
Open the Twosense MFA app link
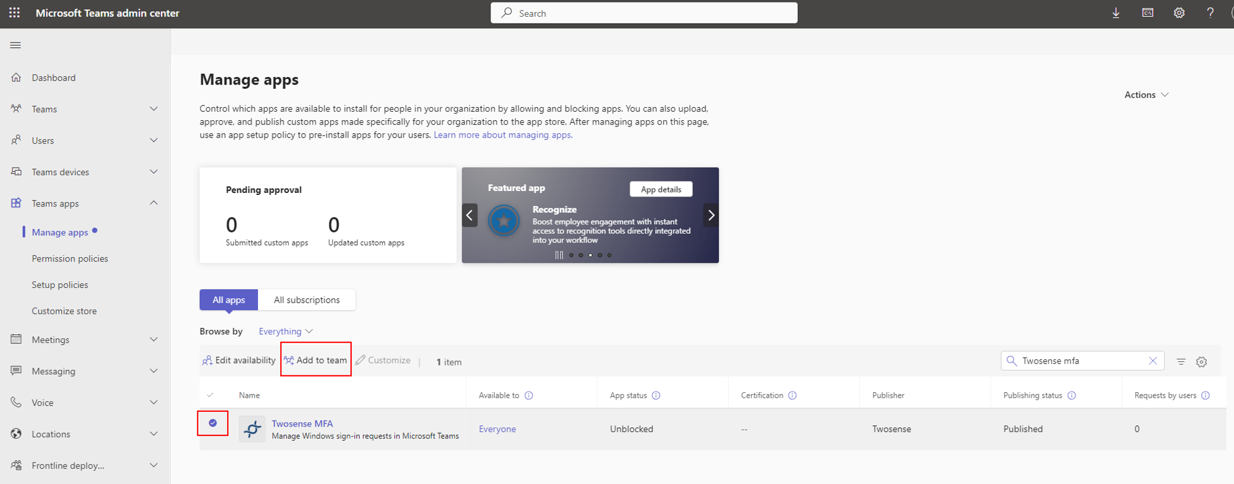pyautogui.click(x=302, y=424)
